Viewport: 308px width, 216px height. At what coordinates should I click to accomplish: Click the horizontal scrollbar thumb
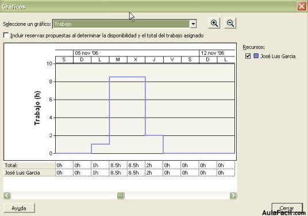tap(121, 195)
